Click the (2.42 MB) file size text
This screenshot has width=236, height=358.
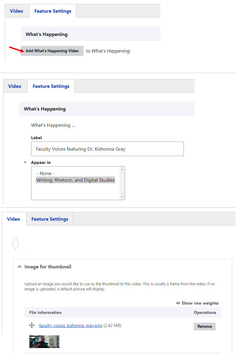tap(112, 326)
